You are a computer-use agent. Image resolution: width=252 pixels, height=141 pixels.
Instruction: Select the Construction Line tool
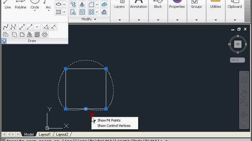pyautogui.click(x=22, y=27)
